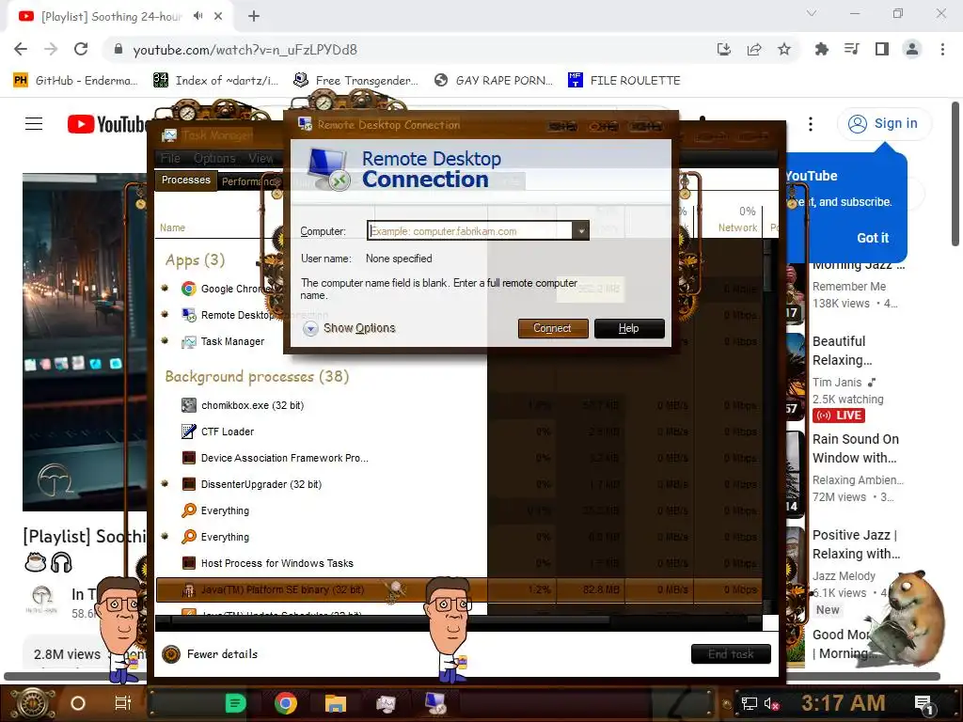Open the Chrome extensions puzzle icon
The image size is (963, 722).
point(822,49)
